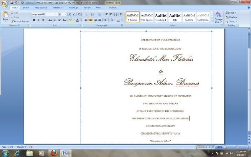Image resolution: width=251 pixels, height=157 pixels.
Task: Apply superscript formatting
Action: (59, 20)
